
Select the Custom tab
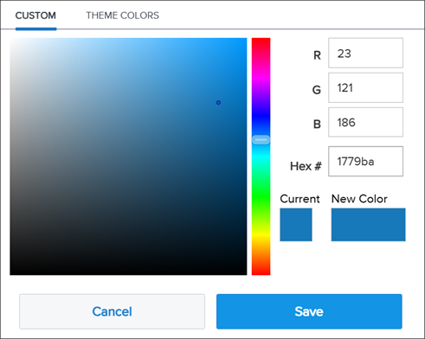(35, 16)
